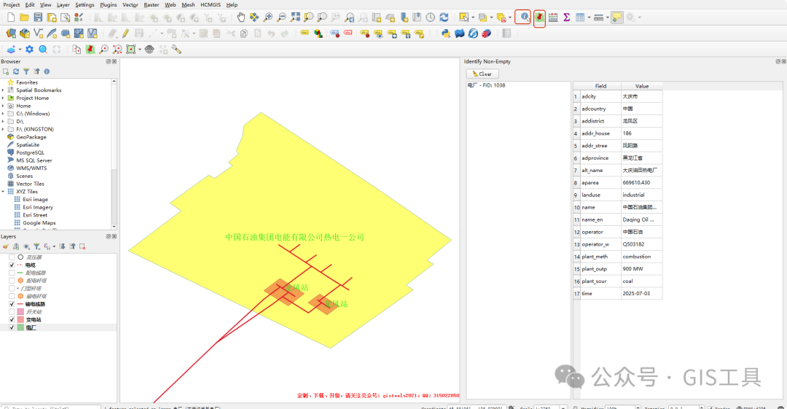This screenshot has height=409, width=787.
Task: Click the pink 开关站 layer color swatch
Action: click(20, 312)
